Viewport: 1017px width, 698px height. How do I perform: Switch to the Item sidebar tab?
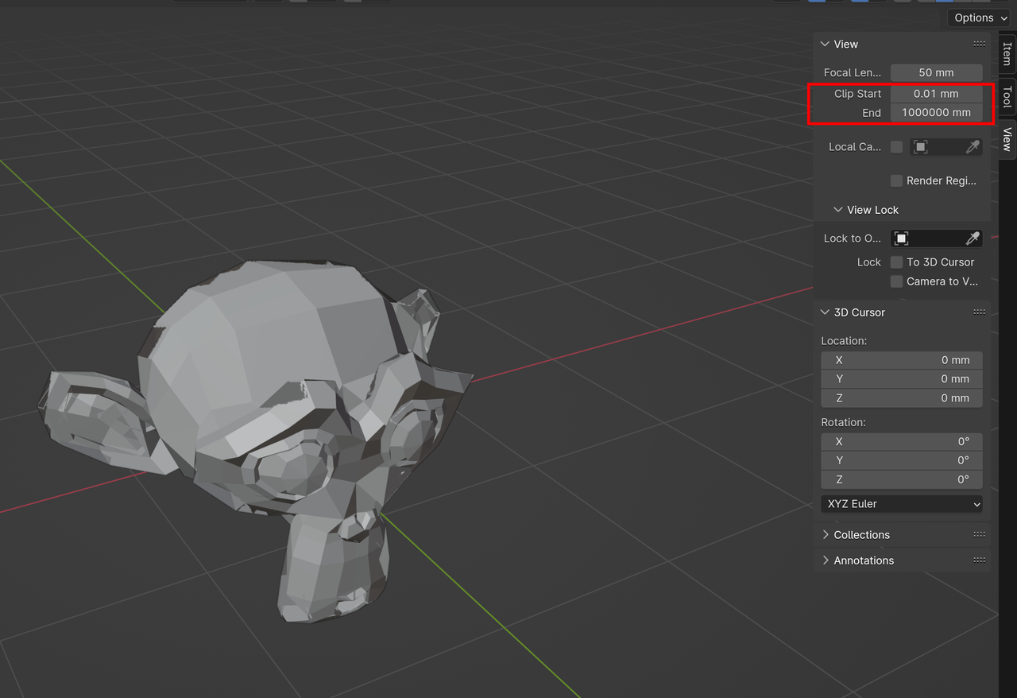click(1007, 54)
